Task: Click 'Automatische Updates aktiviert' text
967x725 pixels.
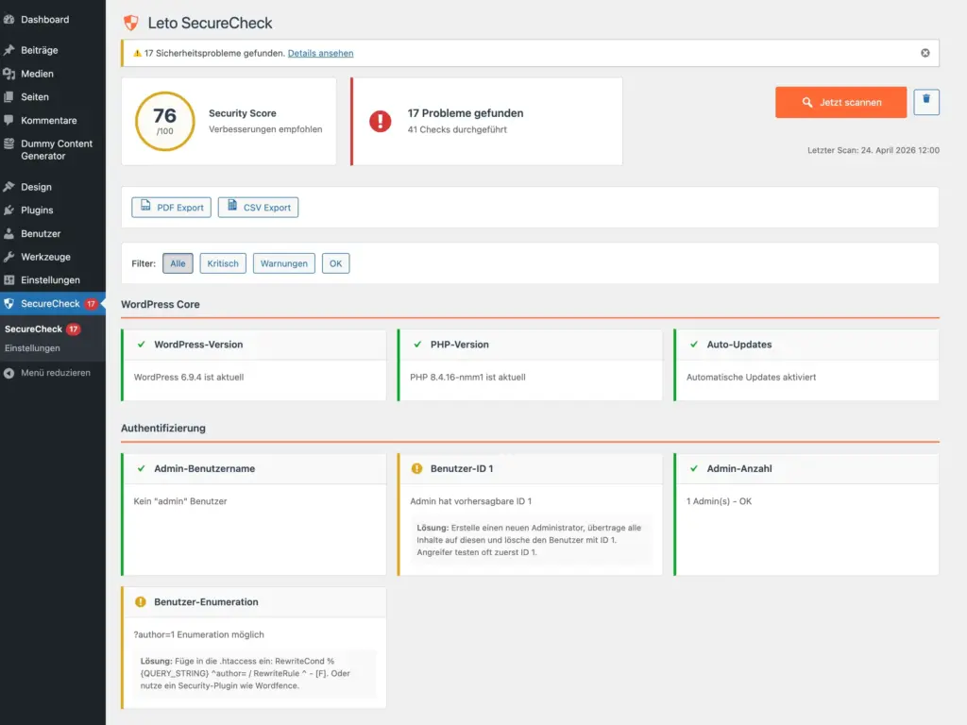Action: click(751, 378)
